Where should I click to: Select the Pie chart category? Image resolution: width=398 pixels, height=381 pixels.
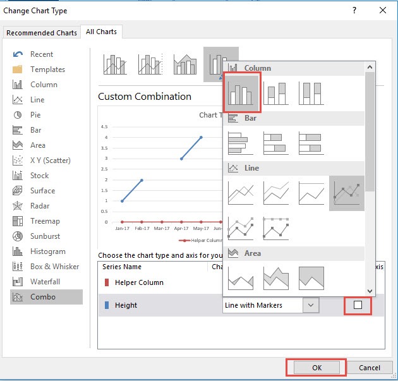46,115
